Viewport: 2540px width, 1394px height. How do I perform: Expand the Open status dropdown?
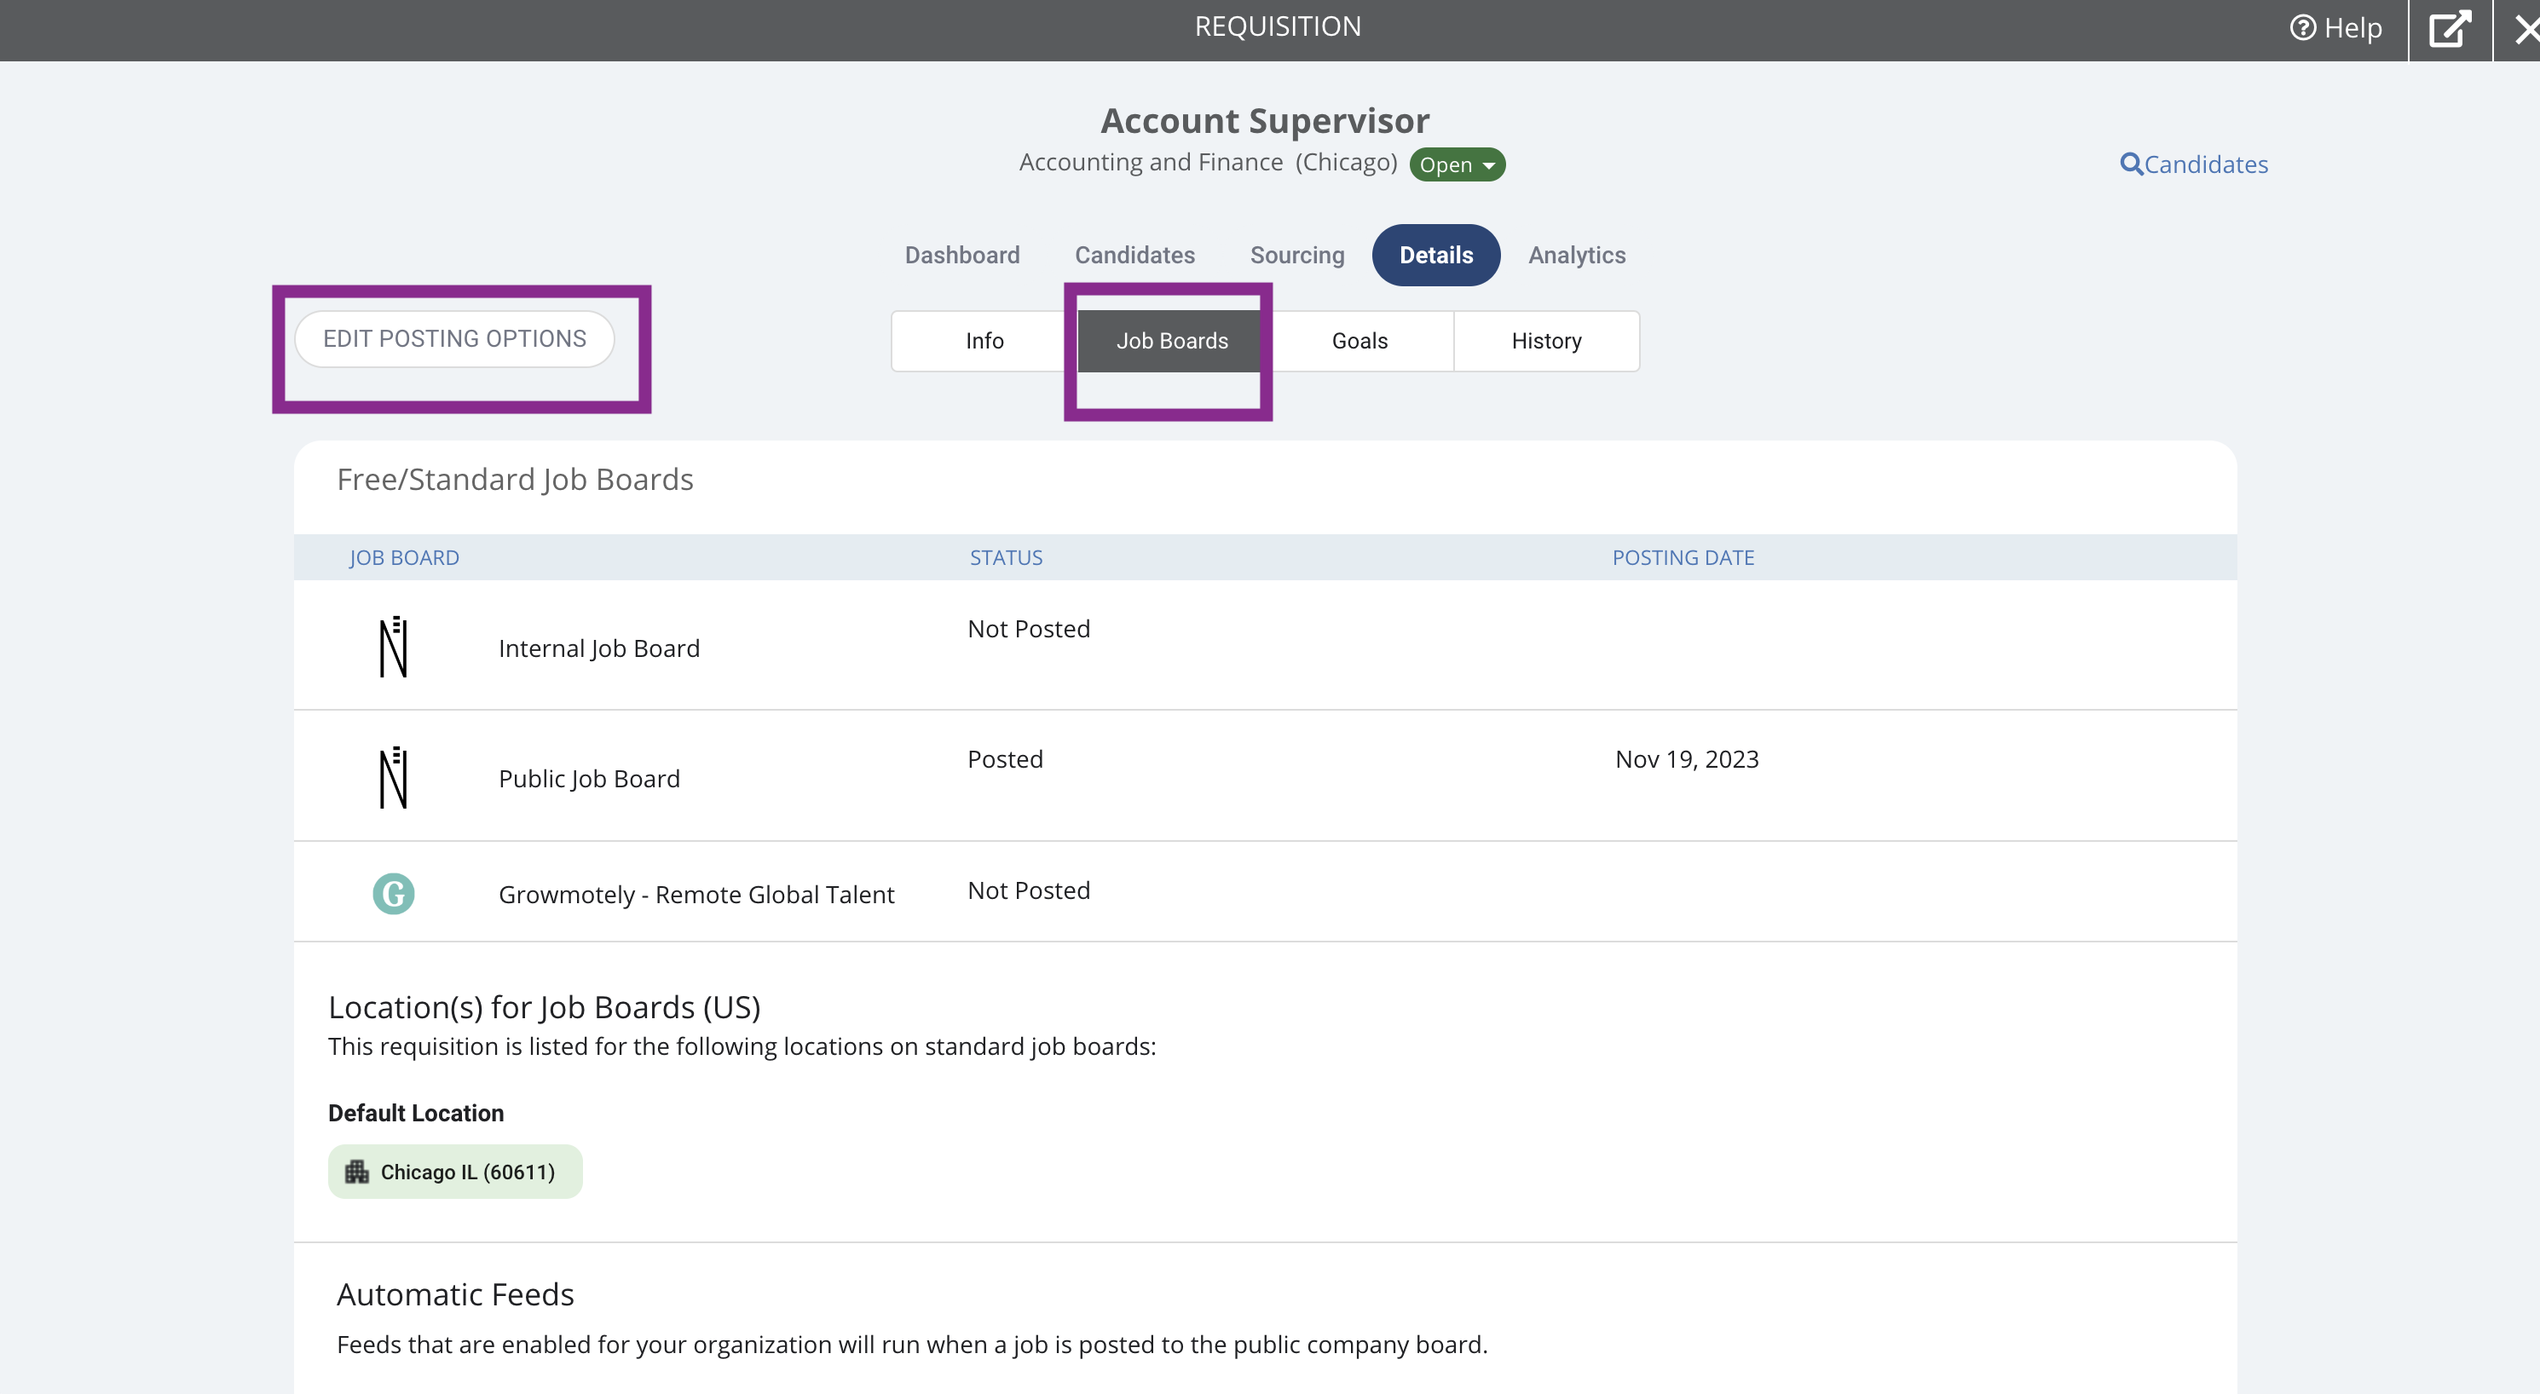1457,164
